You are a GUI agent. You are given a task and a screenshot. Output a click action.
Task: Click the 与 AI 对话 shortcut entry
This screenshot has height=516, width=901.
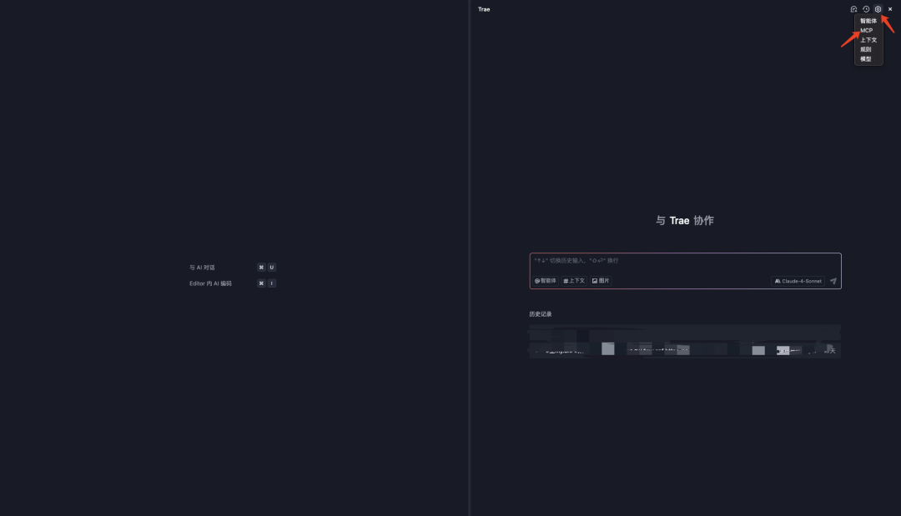pos(200,267)
